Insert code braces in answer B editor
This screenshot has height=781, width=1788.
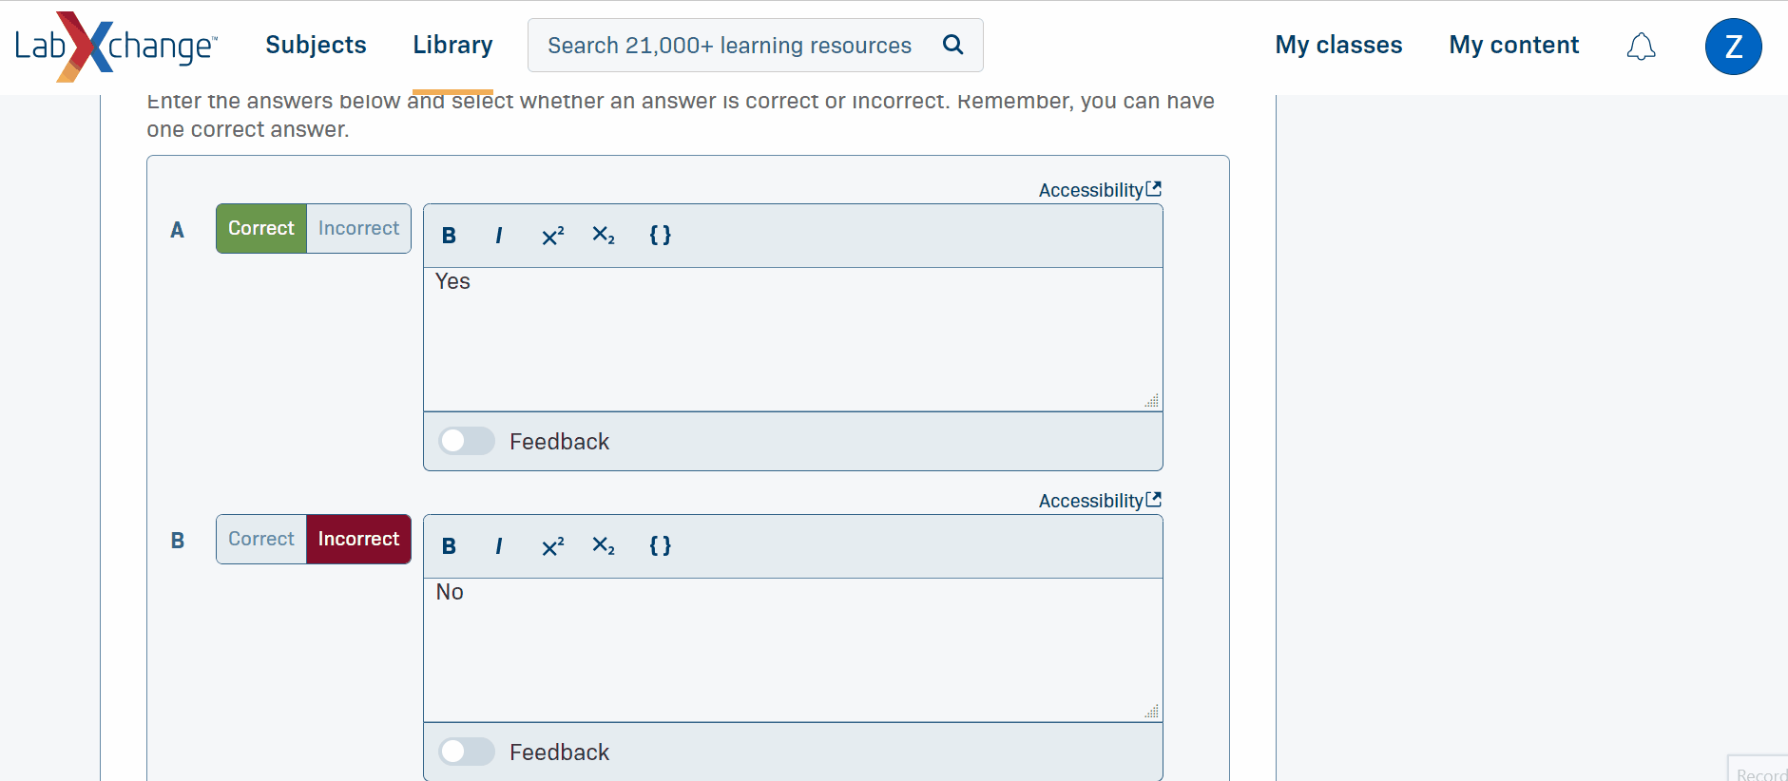(660, 546)
